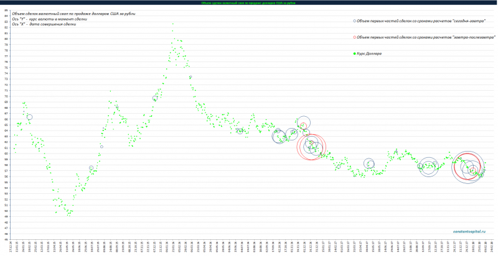Viewport: 498px width, 256px height.
Task: Click the red circle legend marker for "завтра-послезавтра"
Action: click(x=355, y=37)
